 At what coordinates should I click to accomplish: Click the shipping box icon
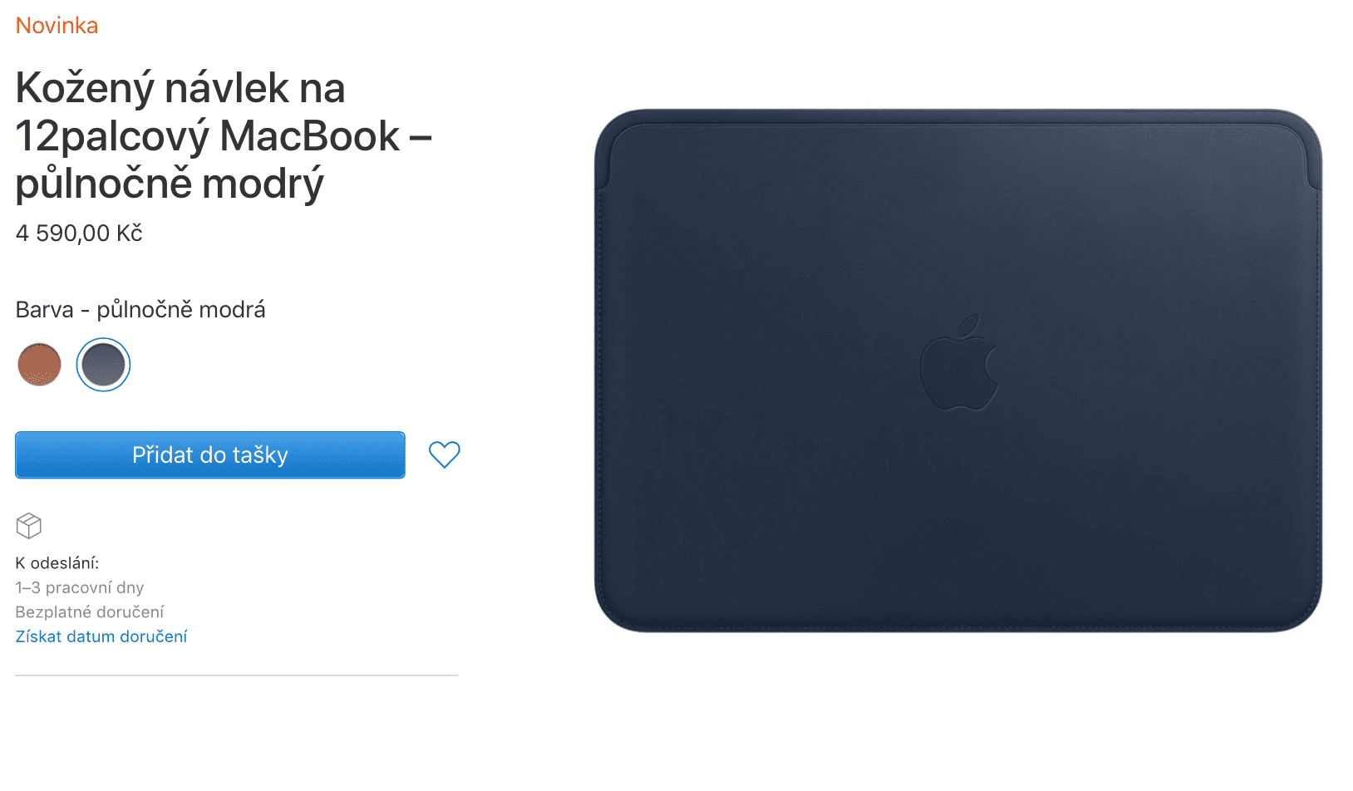[29, 526]
